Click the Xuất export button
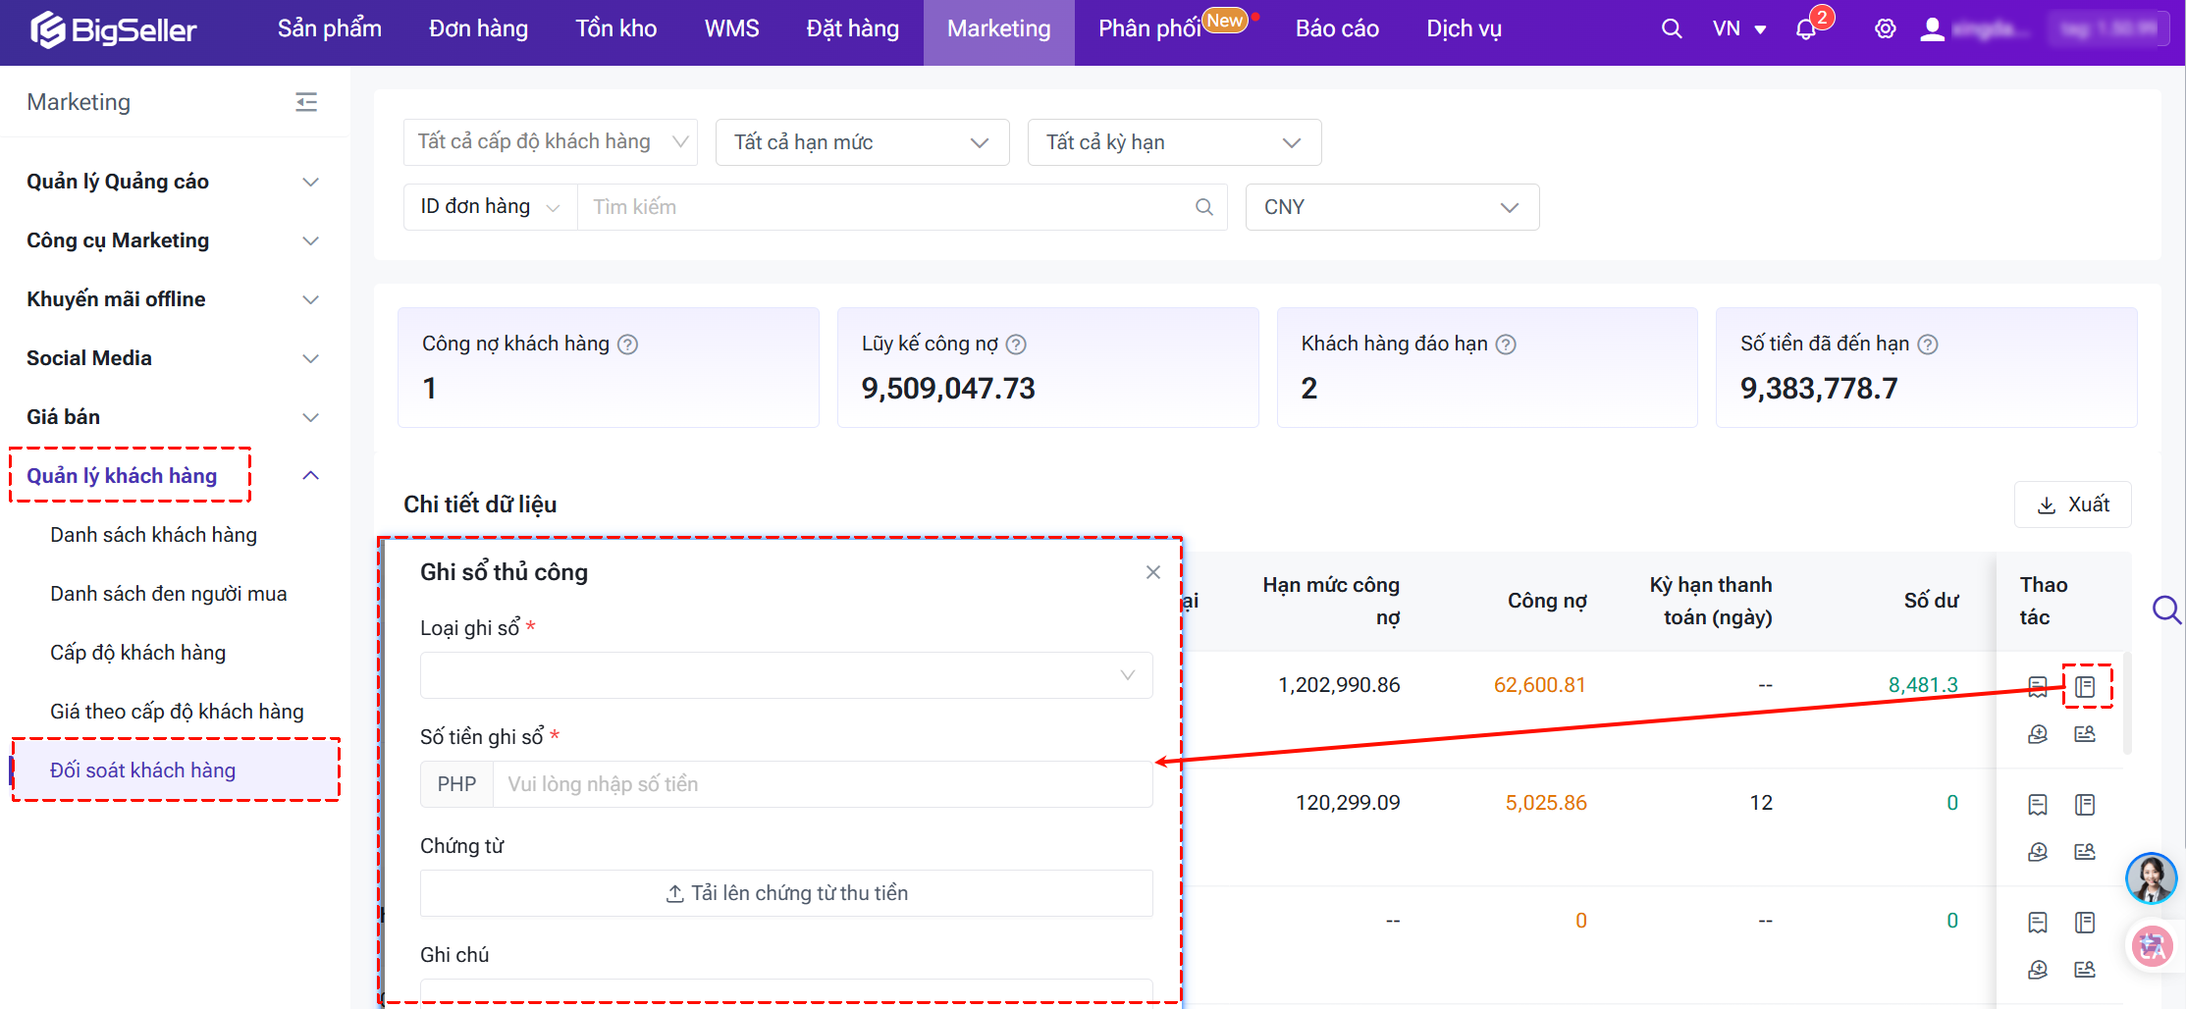Screen dimensions: 2186x1009 (2073, 504)
